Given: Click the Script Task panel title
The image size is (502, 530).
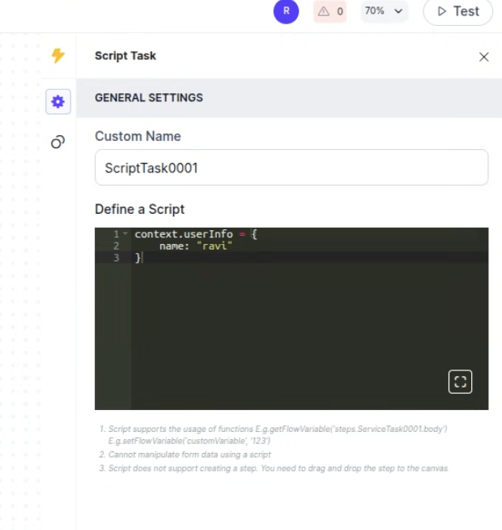Looking at the screenshot, I should point(125,56).
